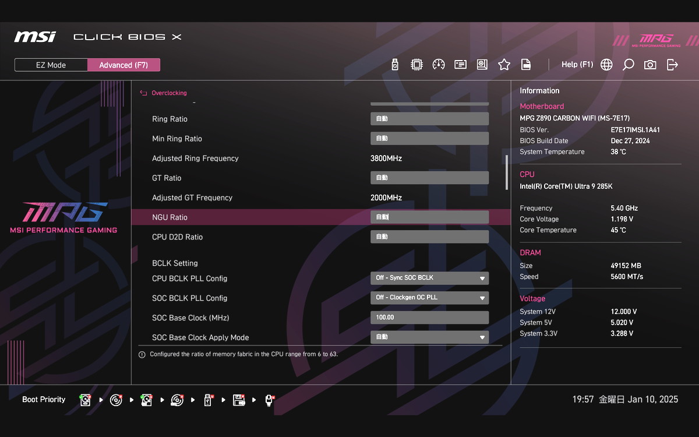The image size is (699, 437).
Task: Switch to EZ Mode tab
Action: [51, 65]
